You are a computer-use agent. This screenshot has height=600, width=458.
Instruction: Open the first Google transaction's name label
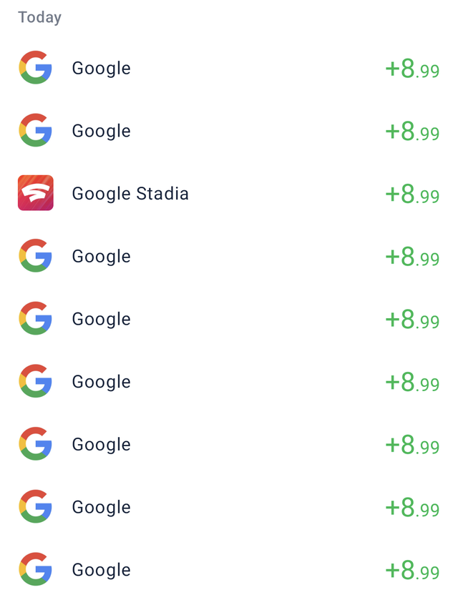101,69
